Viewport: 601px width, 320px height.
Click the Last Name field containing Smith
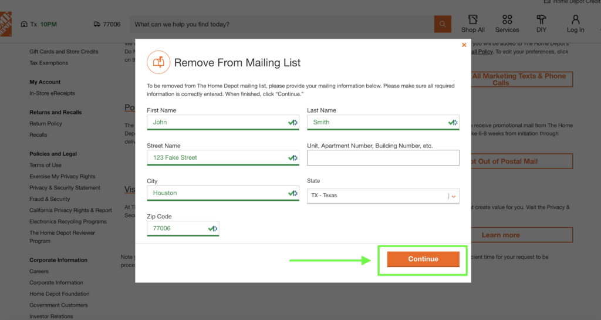(377, 122)
